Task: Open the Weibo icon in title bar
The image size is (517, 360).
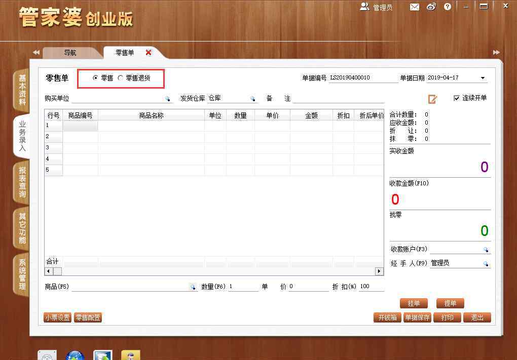Action: 431,7
